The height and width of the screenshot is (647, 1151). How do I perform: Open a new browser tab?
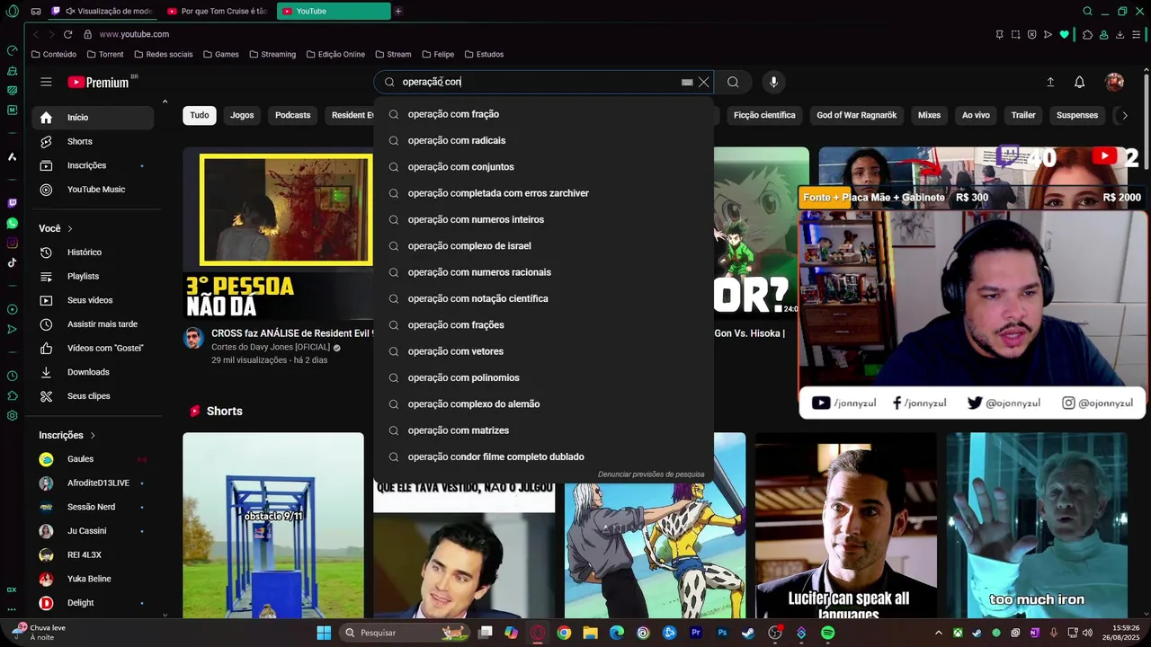398,11
